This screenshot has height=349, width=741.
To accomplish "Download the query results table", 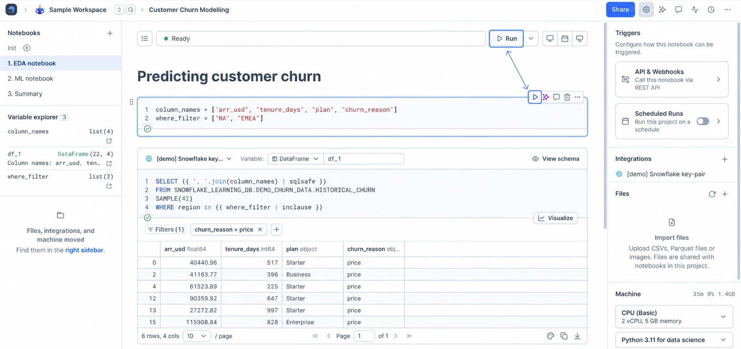I will [577, 336].
